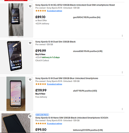Open more options menu for XQ-BT52 listing
This screenshot has width=129, height=133.
tap(122, 36)
